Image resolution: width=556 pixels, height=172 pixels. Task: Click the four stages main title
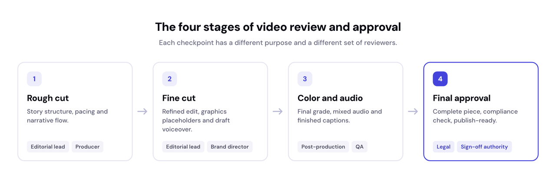278,27
